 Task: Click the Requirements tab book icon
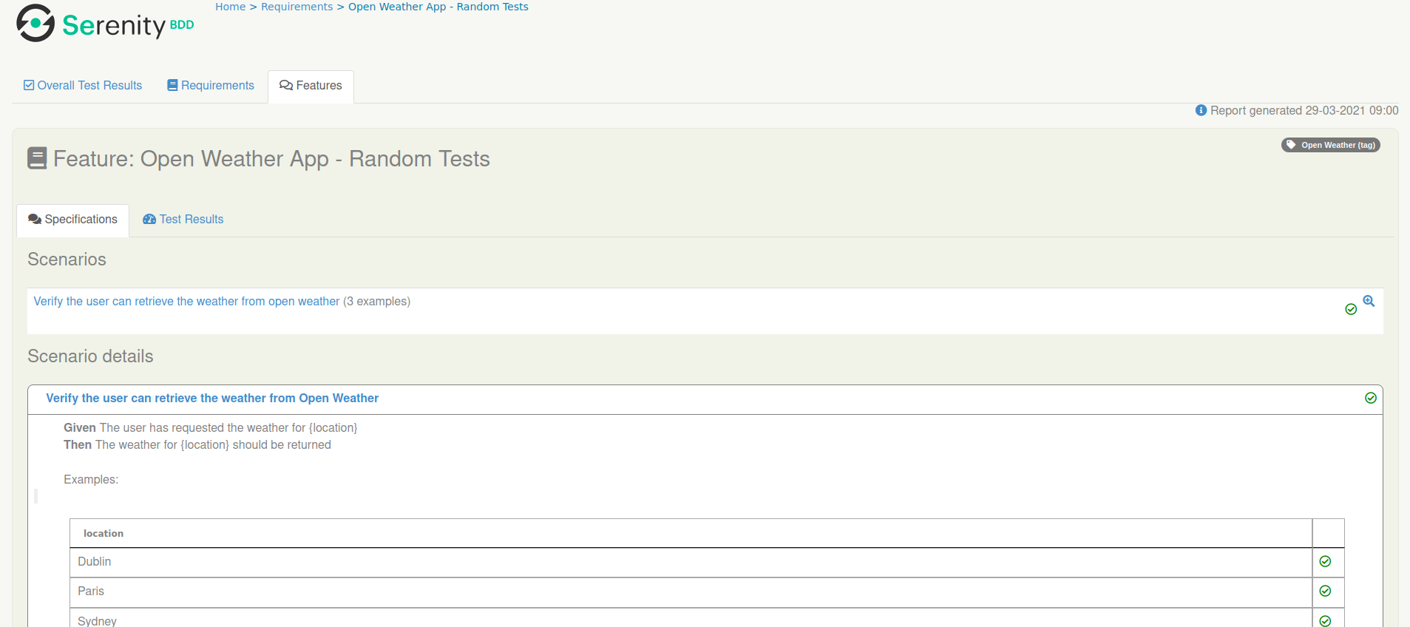(x=172, y=86)
